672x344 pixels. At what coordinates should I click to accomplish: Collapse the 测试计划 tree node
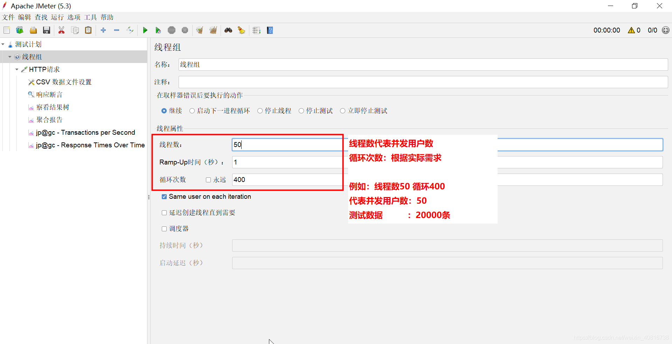pos(3,44)
